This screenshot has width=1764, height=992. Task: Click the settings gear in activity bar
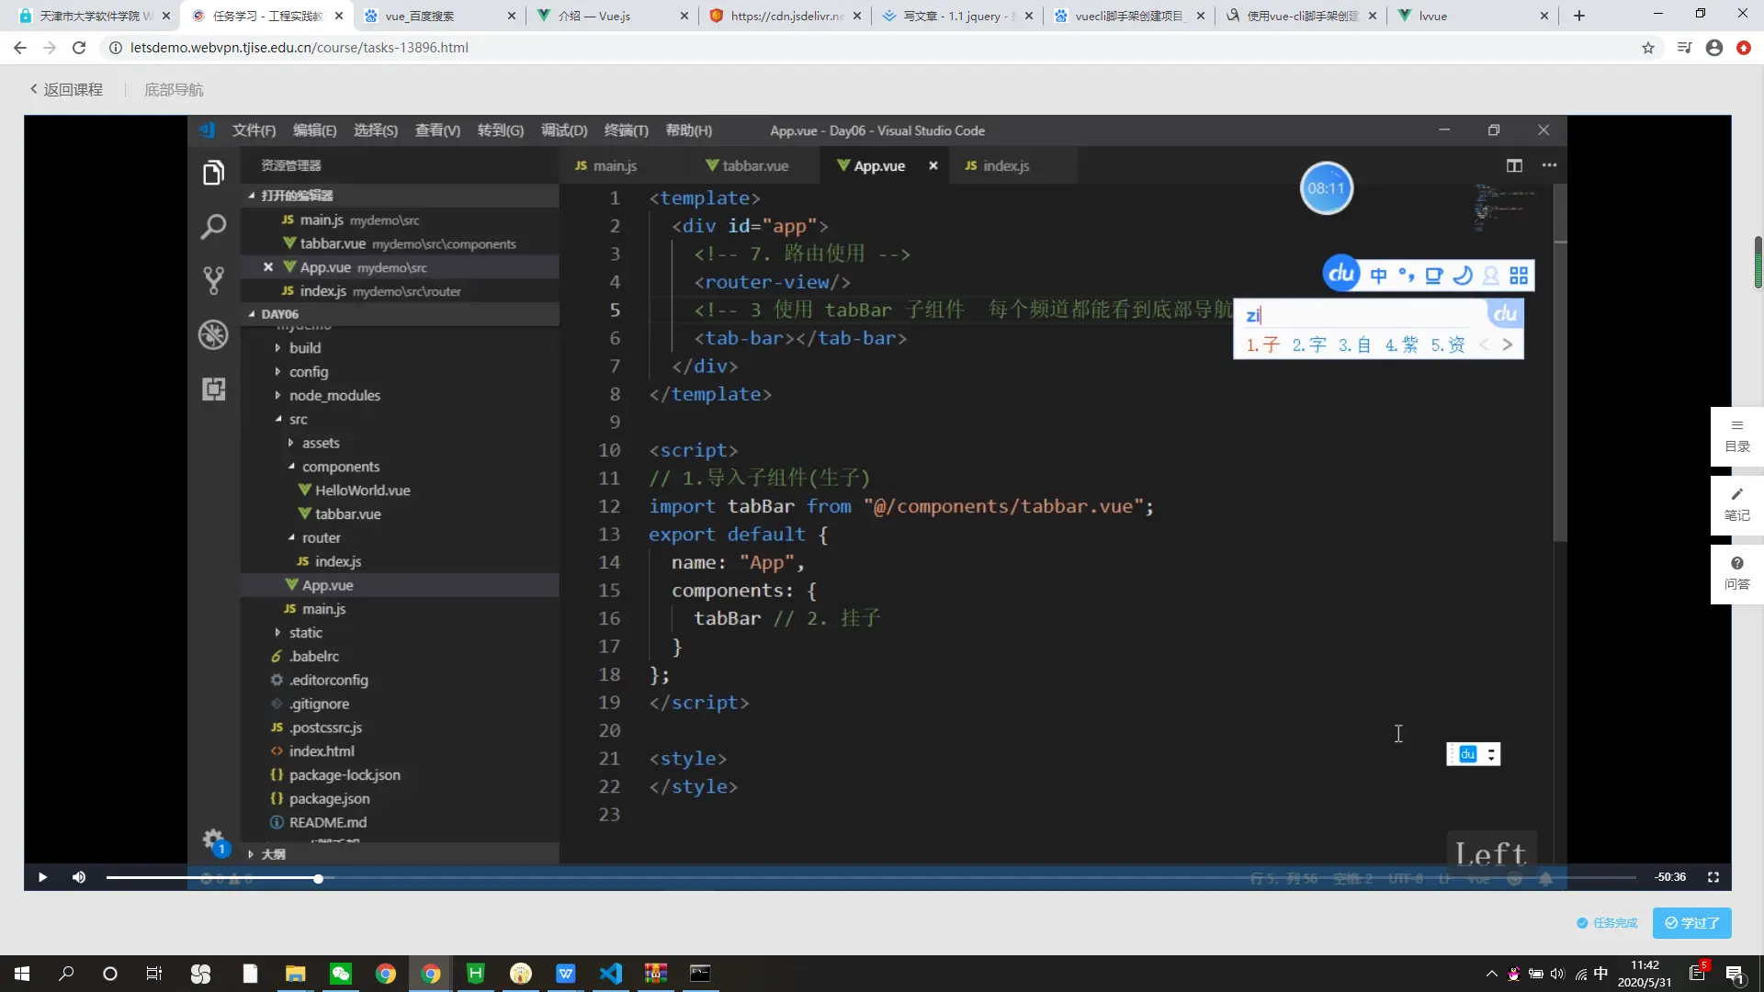[213, 840]
